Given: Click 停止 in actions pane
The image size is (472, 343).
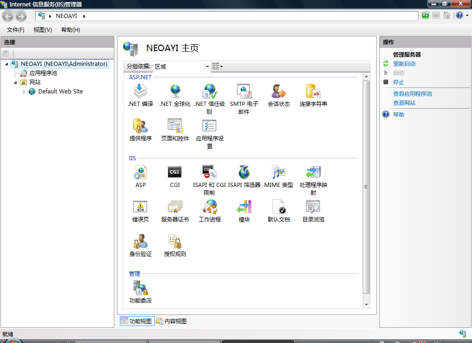Looking at the screenshot, I should point(399,82).
